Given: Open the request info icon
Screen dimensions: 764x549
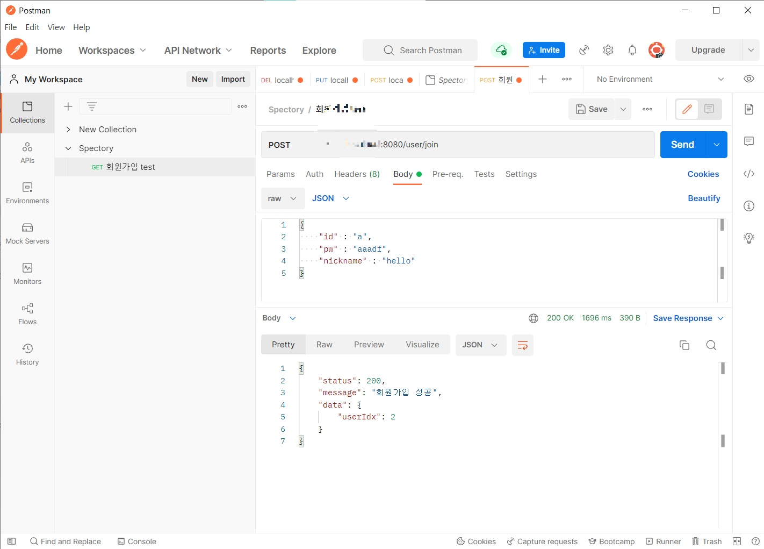Looking at the screenshot, I should [749, 206].
